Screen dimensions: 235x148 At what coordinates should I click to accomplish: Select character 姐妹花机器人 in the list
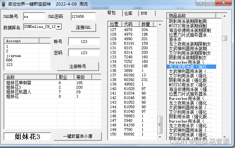click(19, 92)
